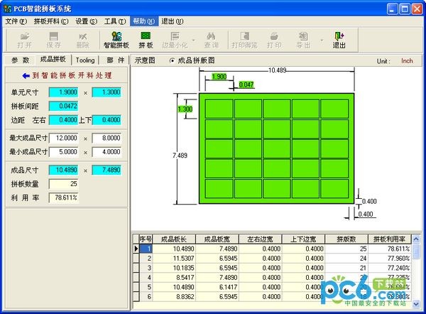The image size is (426, 314).
Task: Click the 成品尺寸 field 7.4890
Action: [x=106, y=170]
